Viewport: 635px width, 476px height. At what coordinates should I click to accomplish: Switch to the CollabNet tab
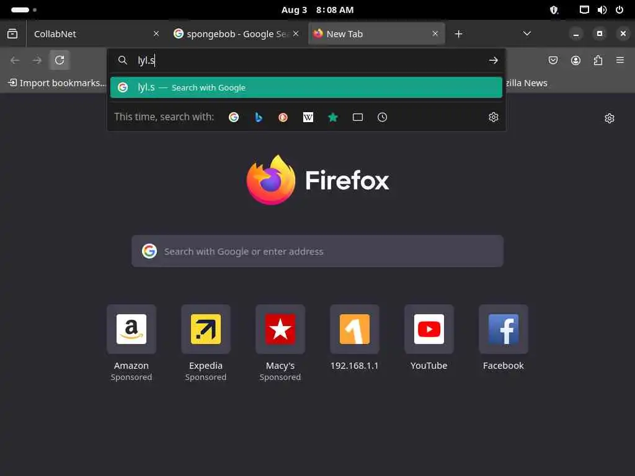click(97, 34)
